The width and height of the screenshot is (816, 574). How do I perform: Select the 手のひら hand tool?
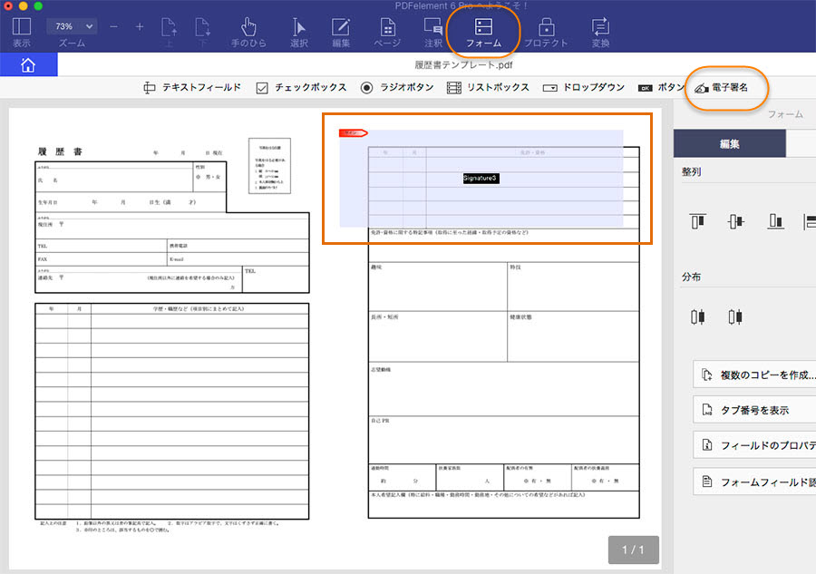[x=248, y=33]
